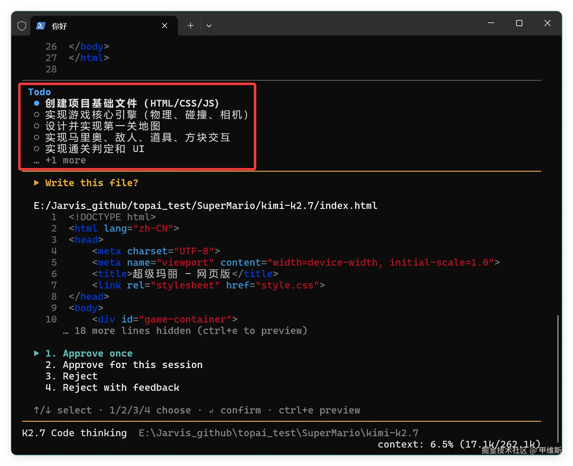This screenshot has height=466, width=573.
Task: Close the terminal window
Action: coord(548,23)
